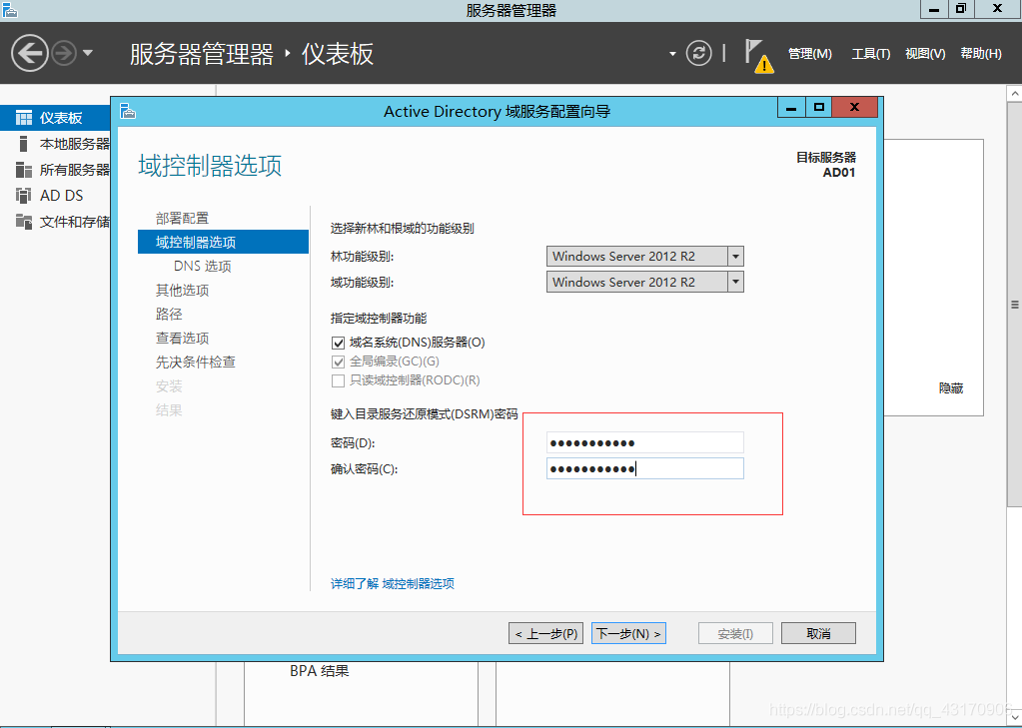Click the 文件和存储 services icon
Screen dimensions: 1022x728
tap(24, 222)
